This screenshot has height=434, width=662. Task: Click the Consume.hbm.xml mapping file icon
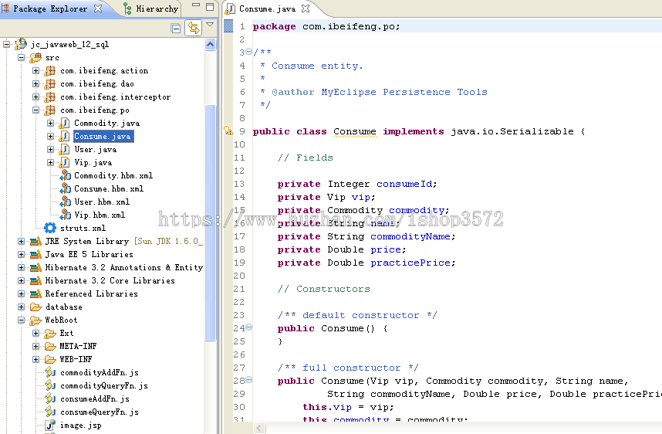(x=65, y=188)
